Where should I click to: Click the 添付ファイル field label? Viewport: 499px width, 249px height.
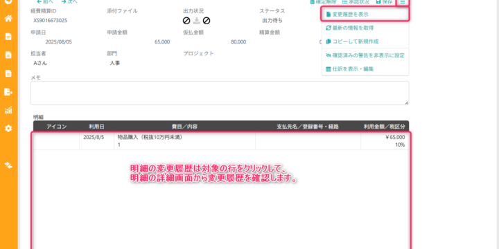(122, 11)
